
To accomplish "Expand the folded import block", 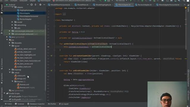I will (64, 14).
